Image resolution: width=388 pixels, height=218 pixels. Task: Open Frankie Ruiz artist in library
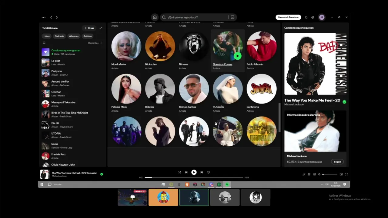point(73,156)
